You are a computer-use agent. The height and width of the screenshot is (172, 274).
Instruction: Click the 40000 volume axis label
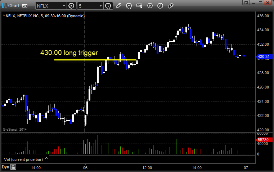tap(262, 144)
